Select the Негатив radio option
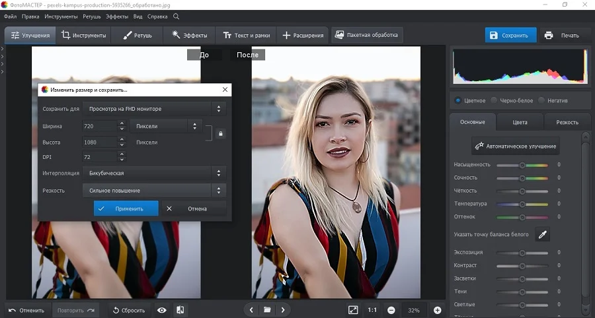 (x=541, y=100)
